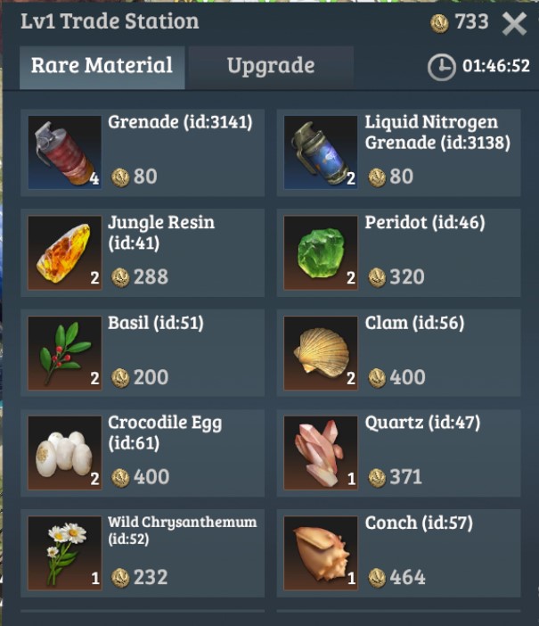
Task: Close the Trade Station window
Action: (x=514, y=23)
